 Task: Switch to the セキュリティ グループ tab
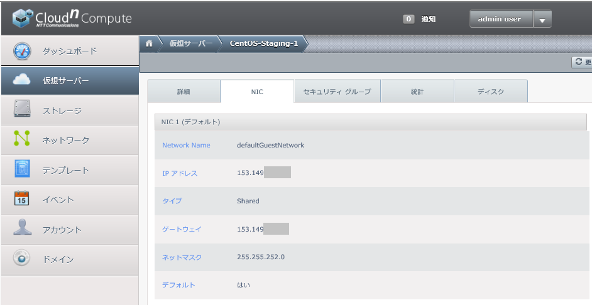tap(337, 92)
